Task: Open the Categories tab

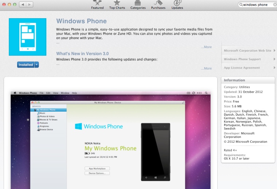Action: [x=138, y=5]
